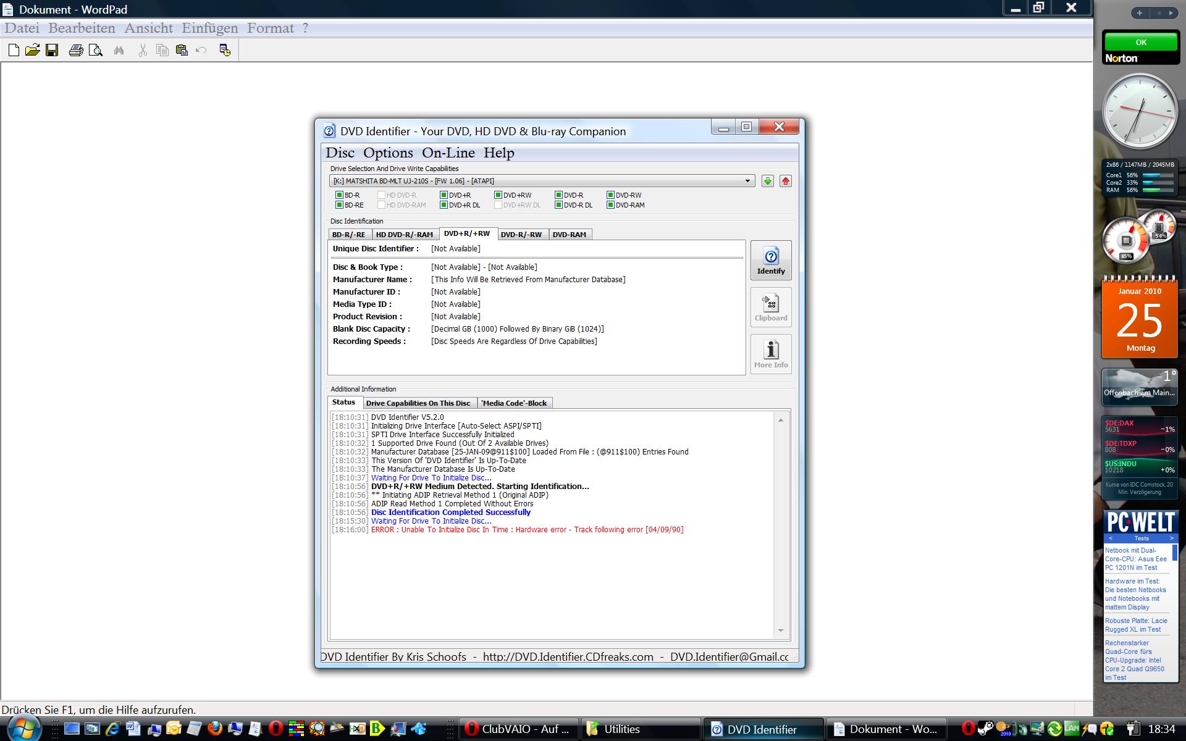Toggle the BD-R capability checkbox
The image size is (1186, 741).
[339, 195]
